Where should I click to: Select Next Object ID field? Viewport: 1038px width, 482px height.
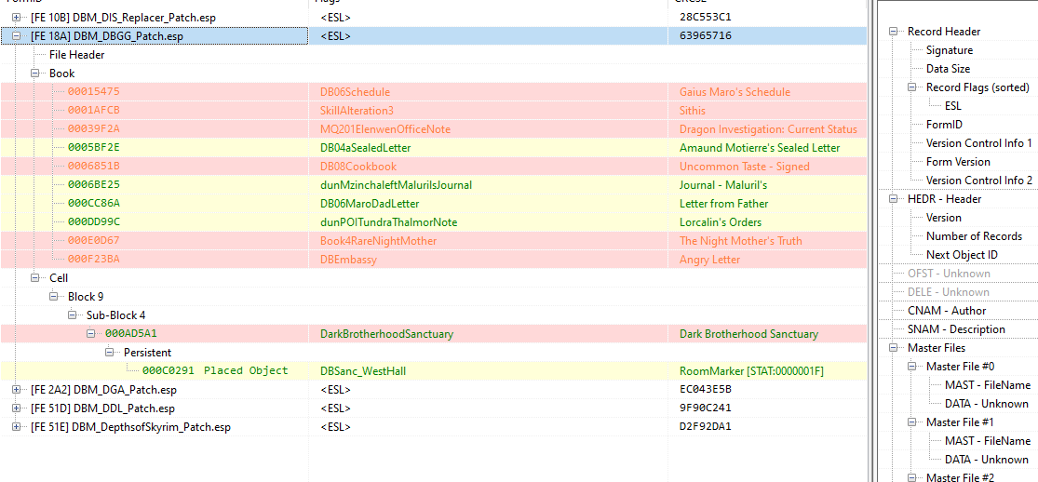tap(962, 254)
